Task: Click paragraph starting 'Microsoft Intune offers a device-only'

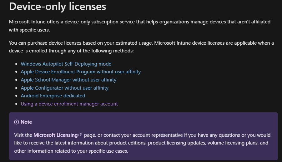Action: (139, 26)
